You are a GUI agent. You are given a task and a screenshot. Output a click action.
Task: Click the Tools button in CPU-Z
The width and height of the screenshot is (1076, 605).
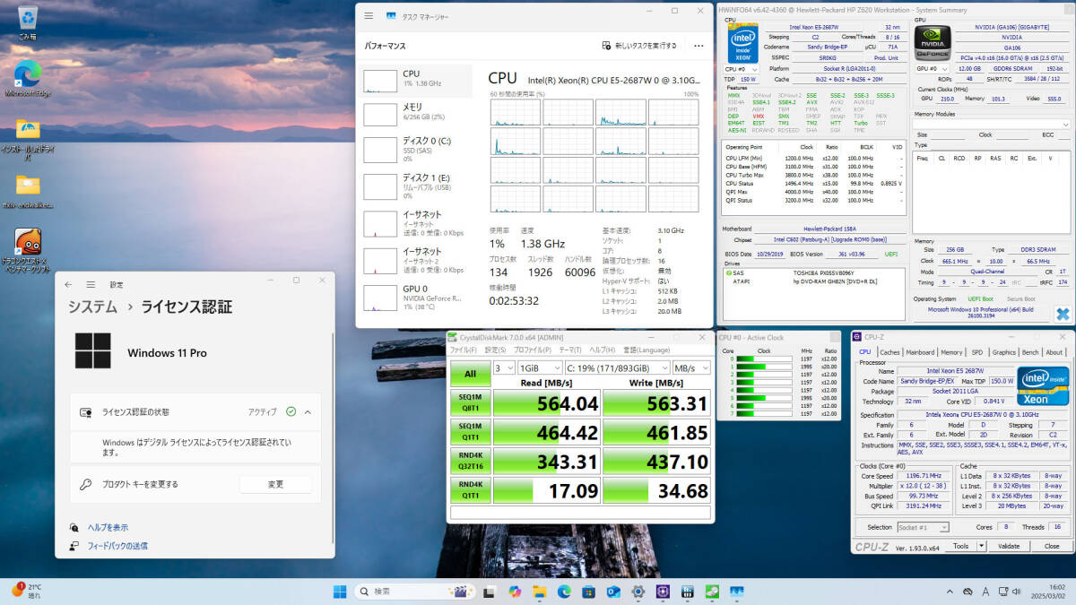click(960, 546)
